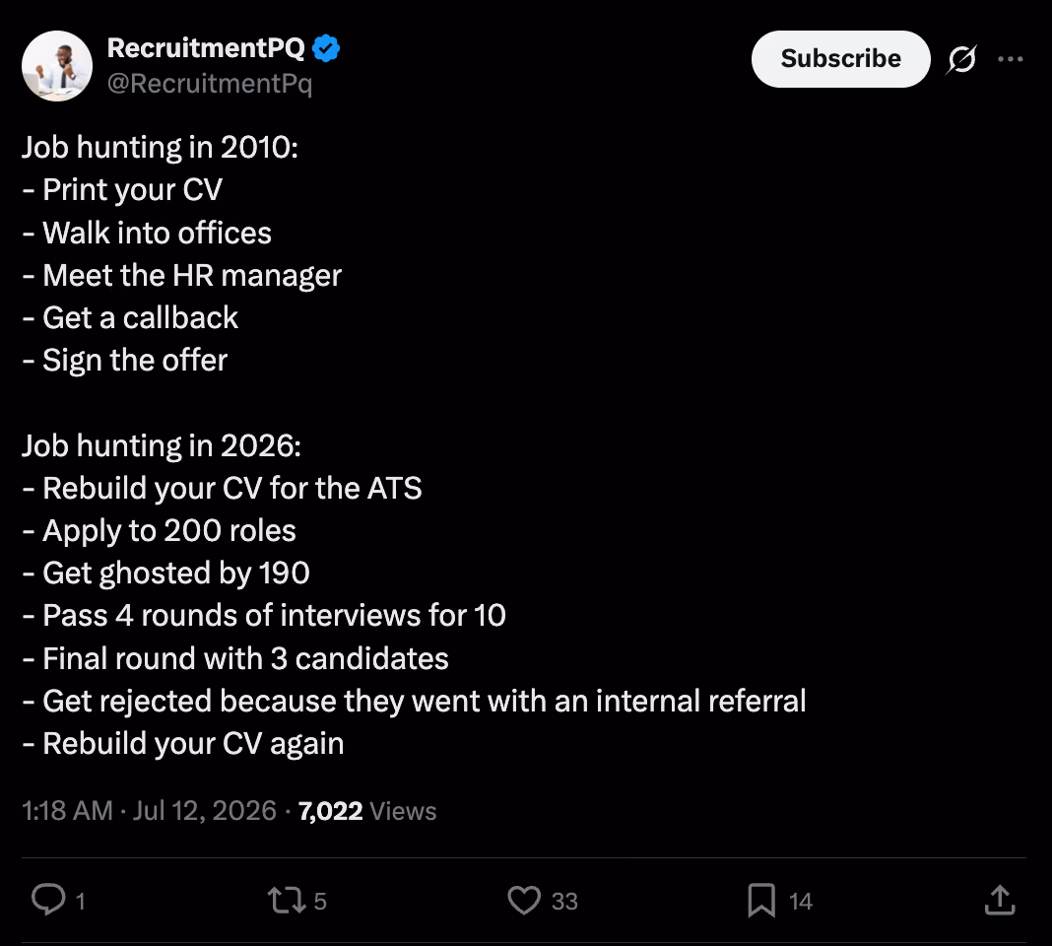This screenshot has width=1052, height=946.
Task: Click the blue verified checkmark badge
Action: click(x=326, y=48)
